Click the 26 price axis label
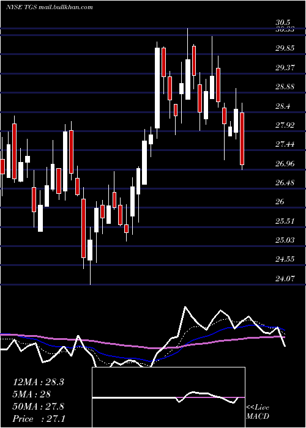 280,202
